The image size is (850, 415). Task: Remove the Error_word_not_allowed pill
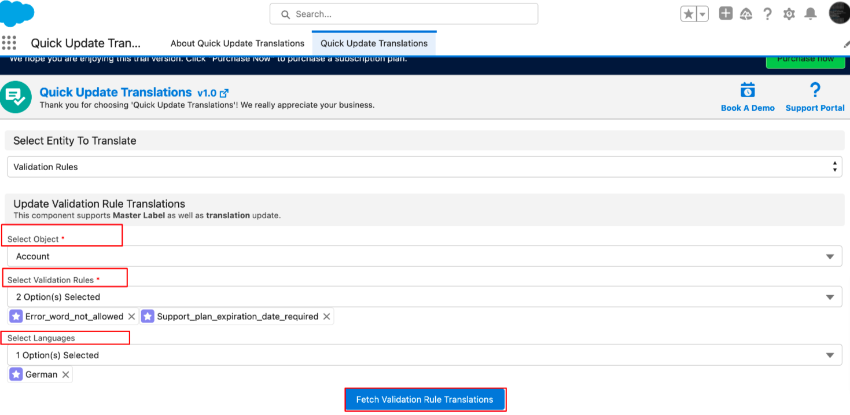point(131,317)
